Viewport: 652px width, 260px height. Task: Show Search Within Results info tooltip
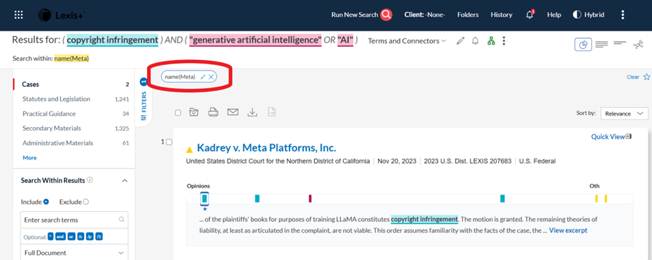tap(90, 180)
